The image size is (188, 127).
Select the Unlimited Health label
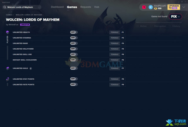click(21, 32)
